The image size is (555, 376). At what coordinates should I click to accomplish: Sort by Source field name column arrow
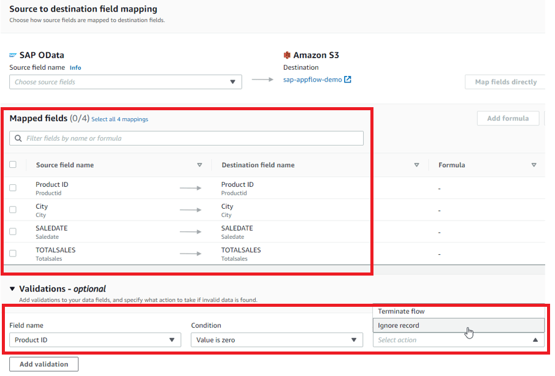[x=200, y=165]
